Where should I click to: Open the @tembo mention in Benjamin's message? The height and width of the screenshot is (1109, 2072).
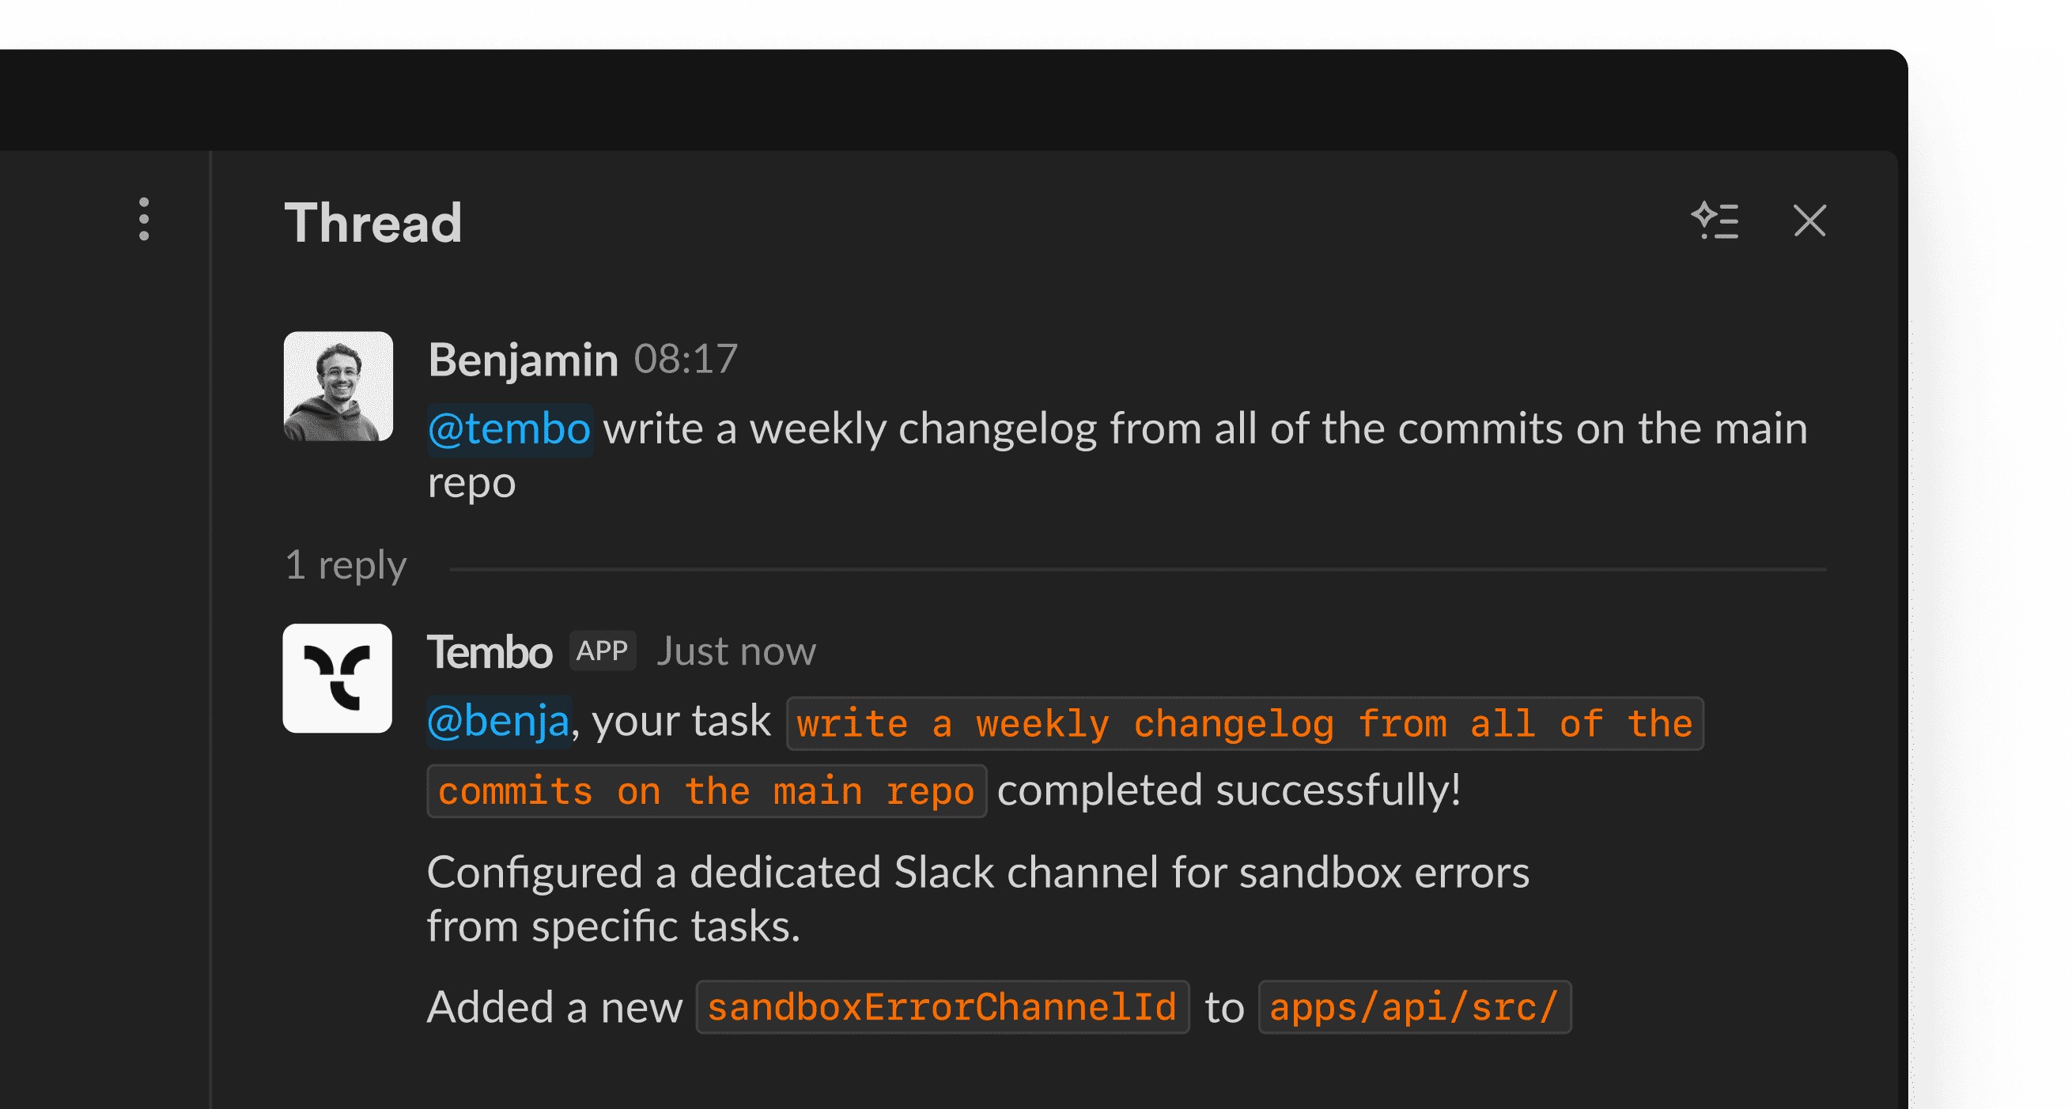point(509,429)
